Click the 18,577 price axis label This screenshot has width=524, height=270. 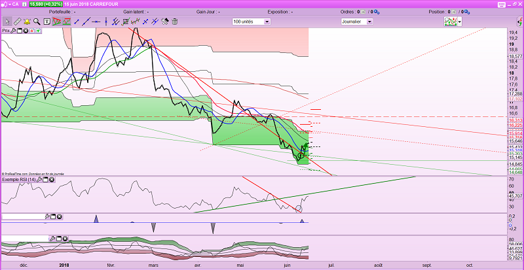coord(515,56)
